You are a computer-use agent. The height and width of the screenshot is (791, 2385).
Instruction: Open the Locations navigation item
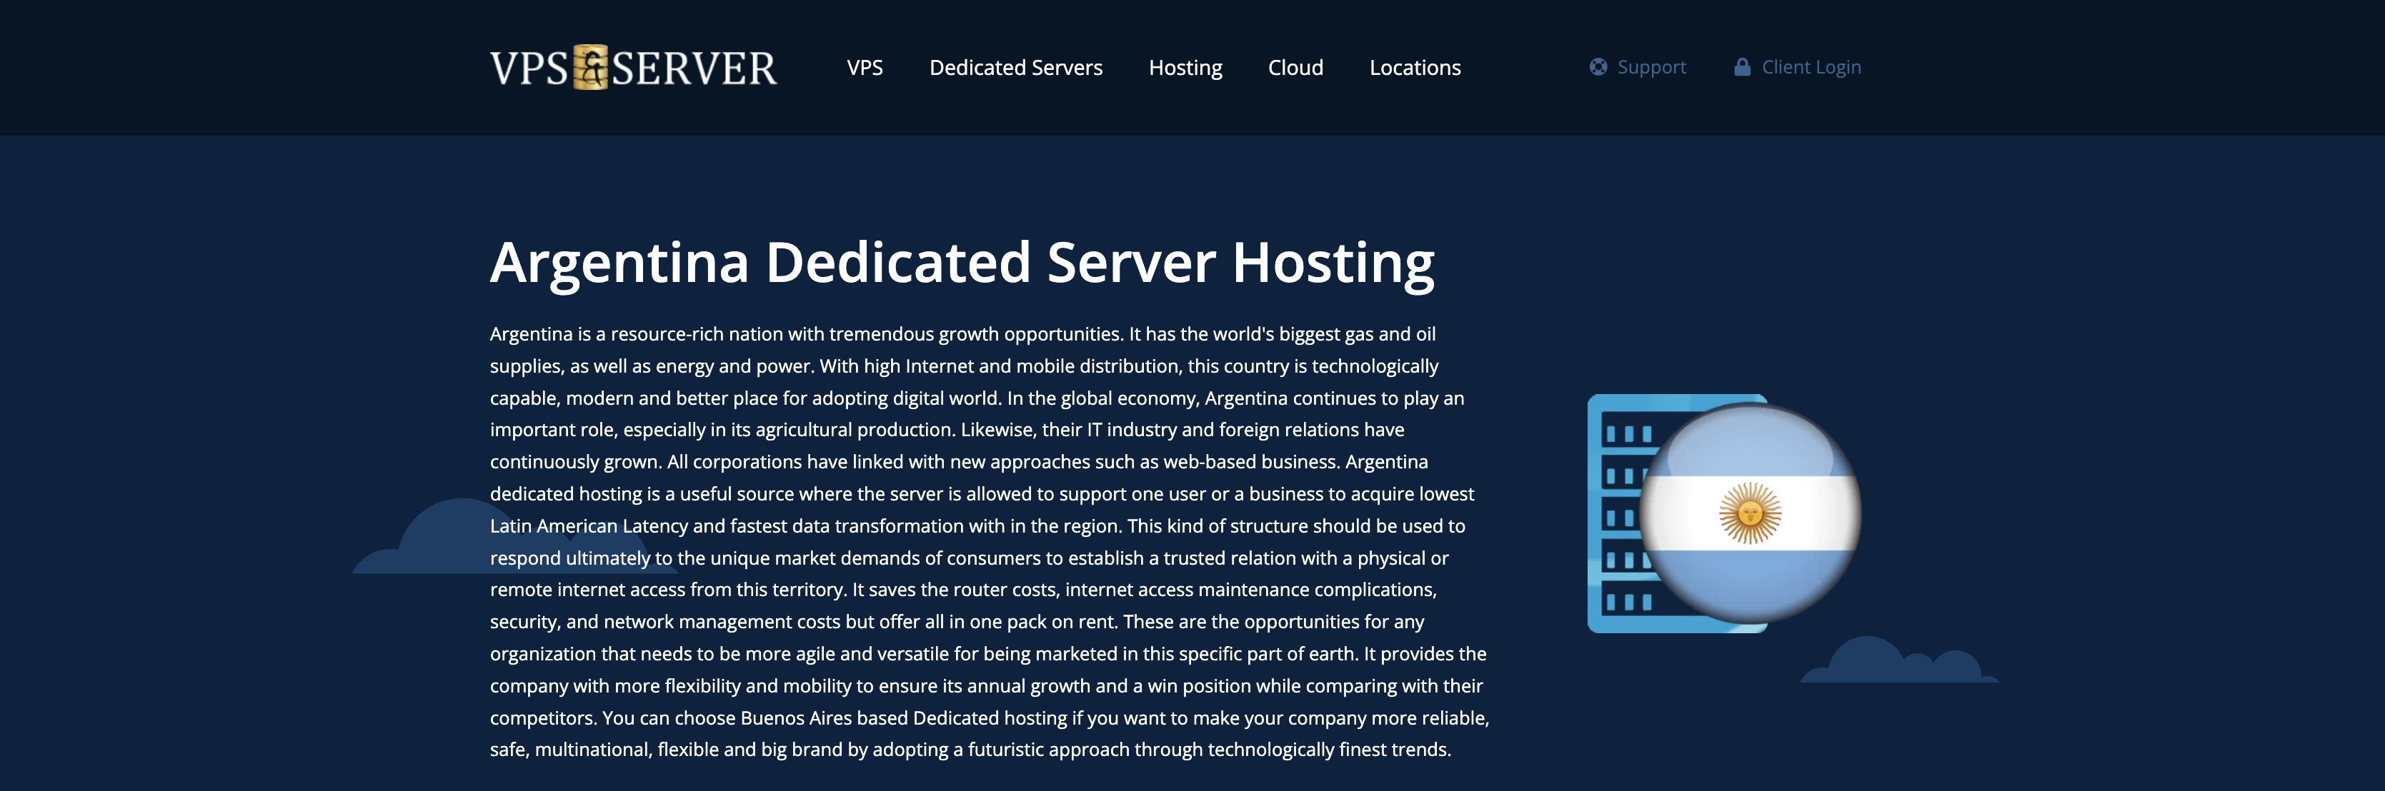[x=1415, y=68]
